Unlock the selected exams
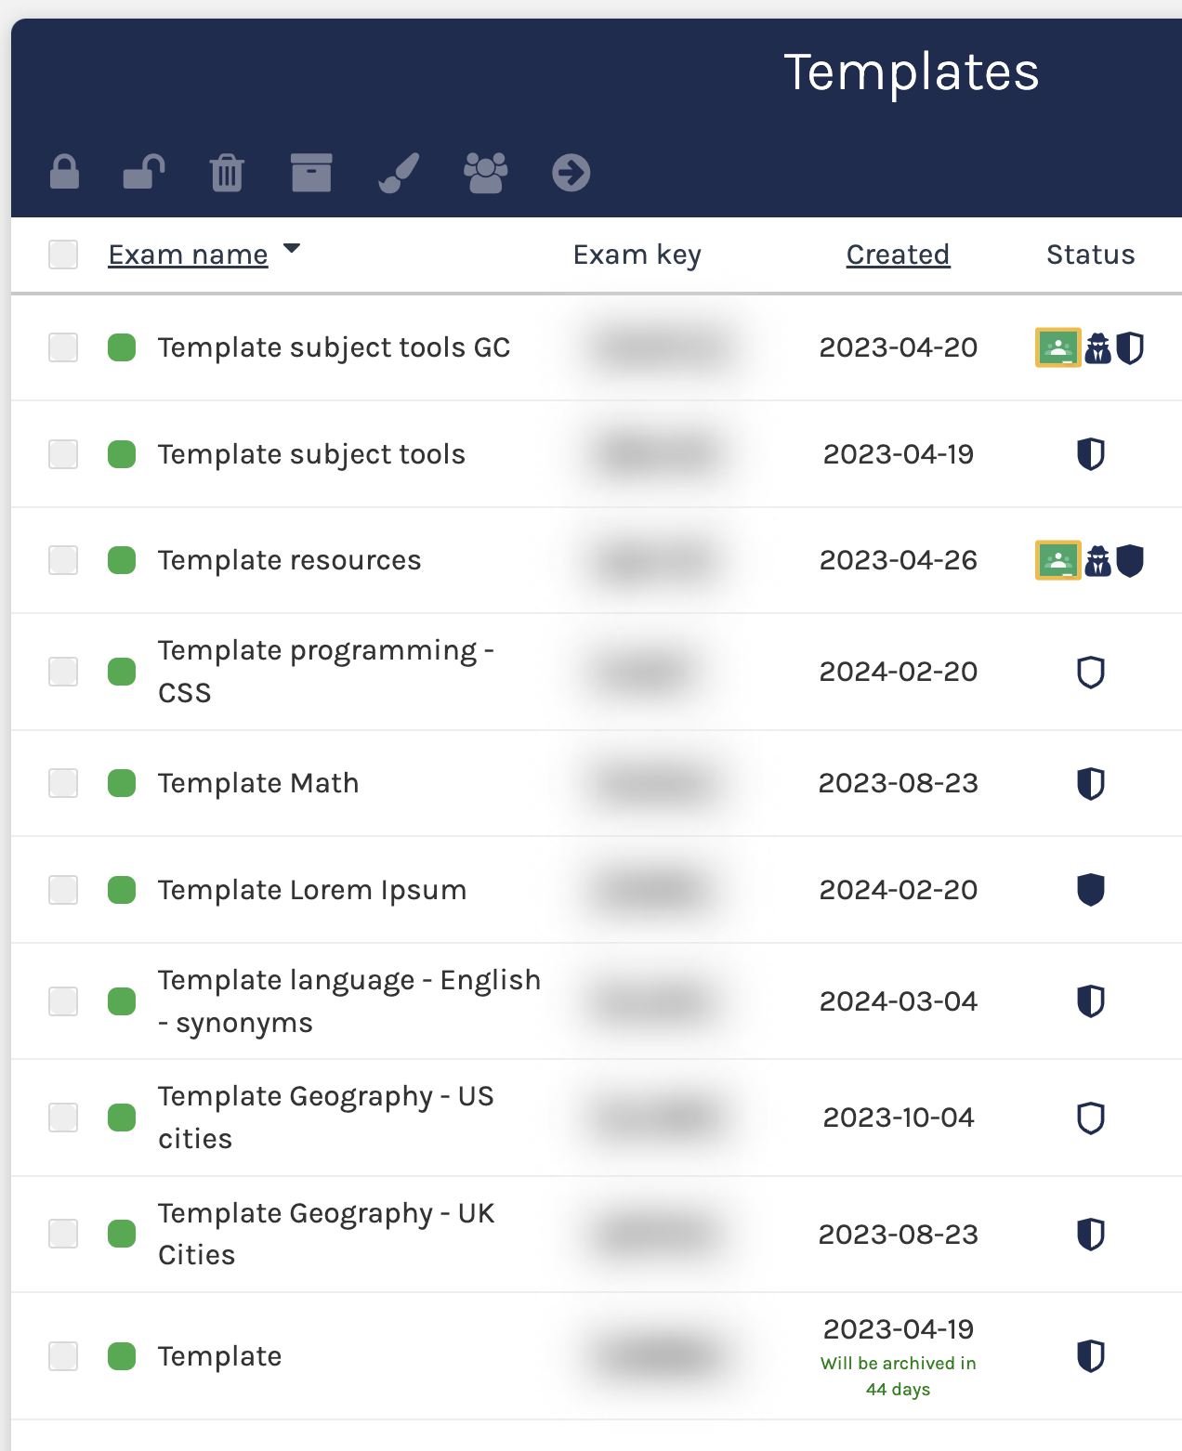 (x=142, y=172)
